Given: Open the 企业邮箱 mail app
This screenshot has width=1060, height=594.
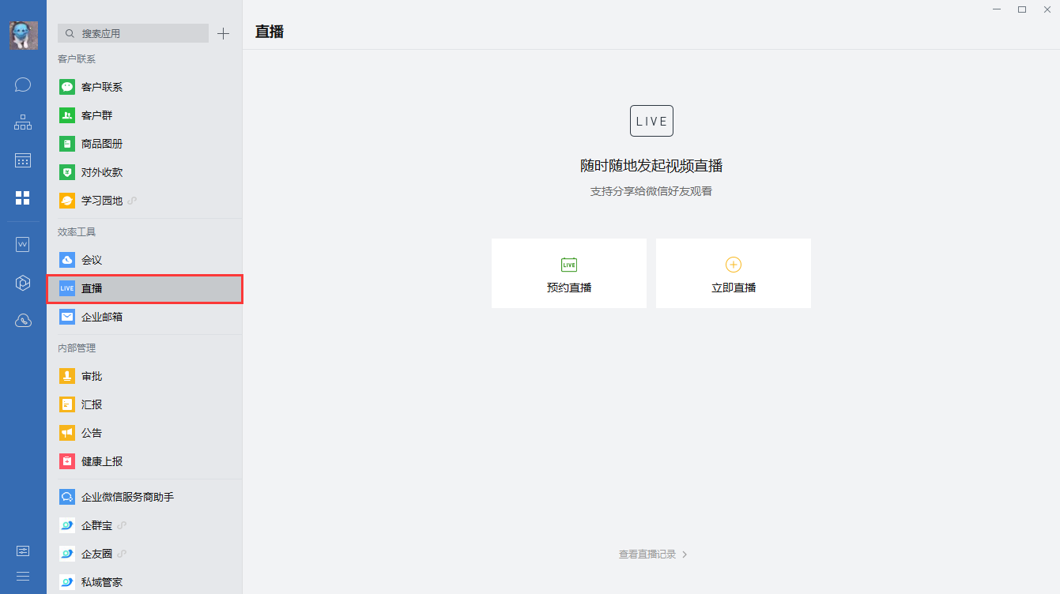Looking at the screenshot, I should tap(102, 317).
